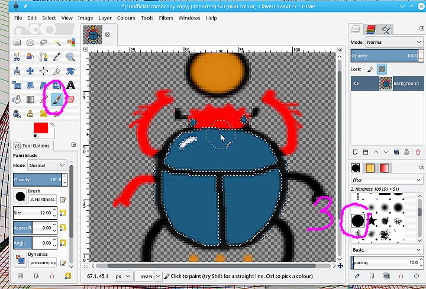Refresh brushes list

click(x=417, y=276)
